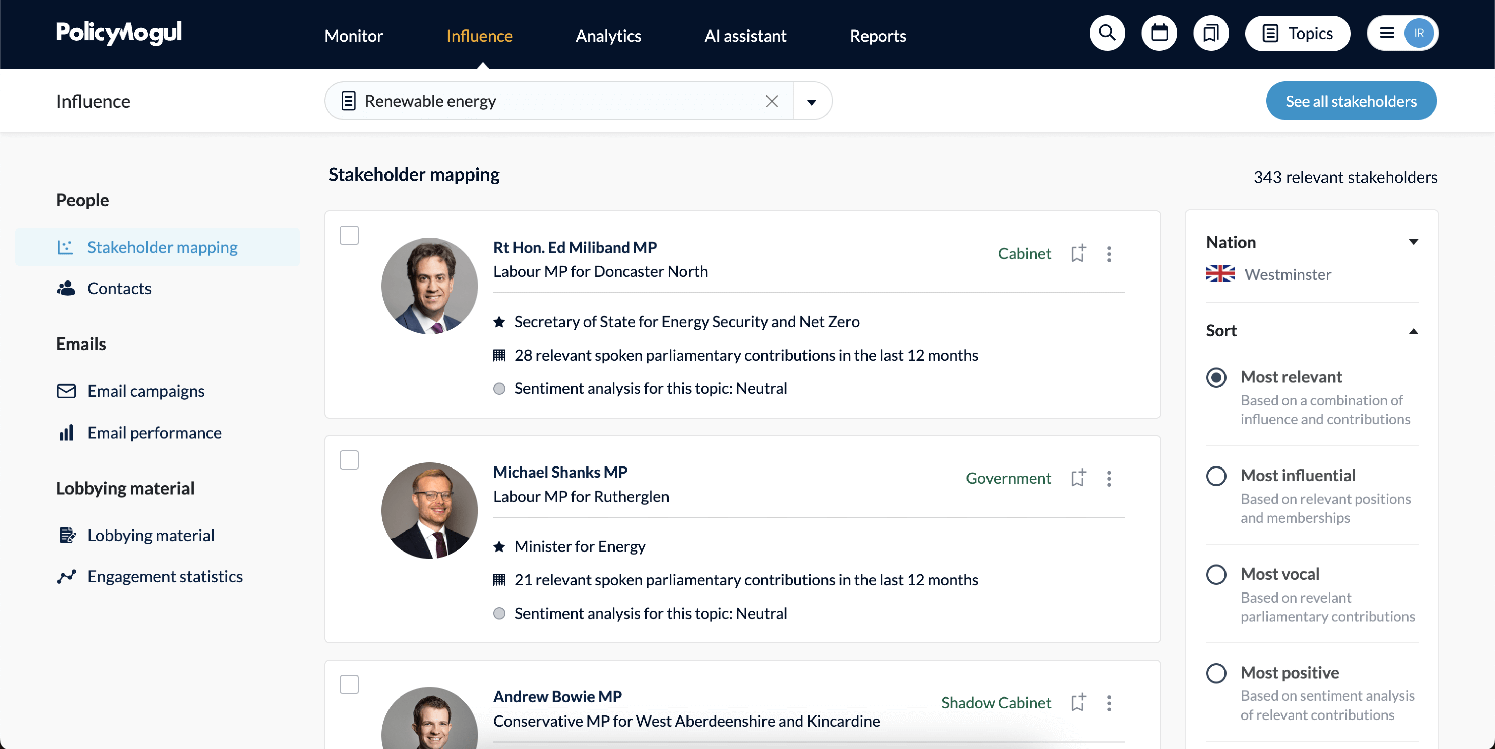The width and height of the screenshot is (1495, 749).
Task: Collapse the Sort section
Action: click(x=1413, y=331)
